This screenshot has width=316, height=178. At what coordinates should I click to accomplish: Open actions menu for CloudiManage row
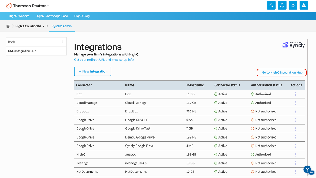click(295, 103)
